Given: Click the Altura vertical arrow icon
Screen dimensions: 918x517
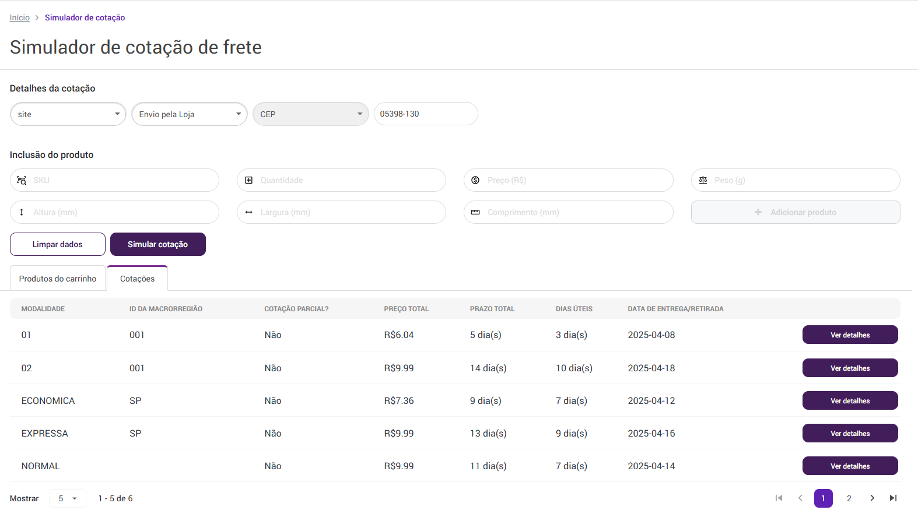Looking at the screenshot, I should pos(22,213).
